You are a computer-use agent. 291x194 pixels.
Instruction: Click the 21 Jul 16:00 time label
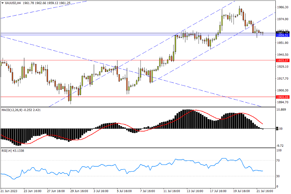264,191
